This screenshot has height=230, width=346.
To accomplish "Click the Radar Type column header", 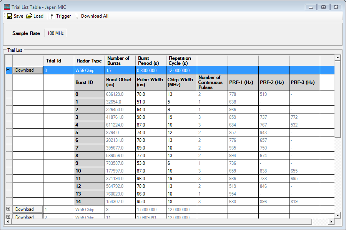I will (x=89, y=61).
